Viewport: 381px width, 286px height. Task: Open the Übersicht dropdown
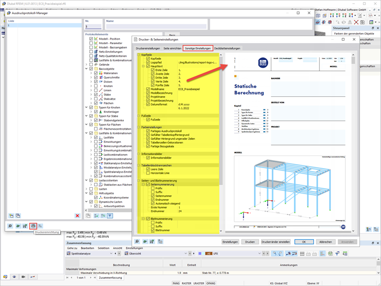coord(185,253)
